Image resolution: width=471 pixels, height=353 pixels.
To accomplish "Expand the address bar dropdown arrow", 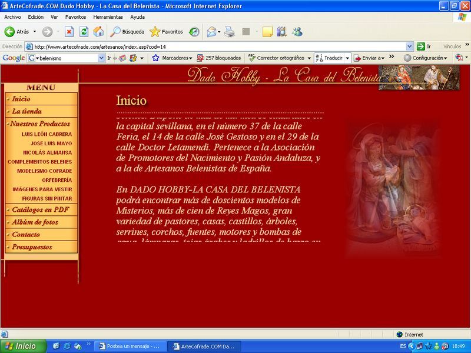I will (x=410, y=46).
